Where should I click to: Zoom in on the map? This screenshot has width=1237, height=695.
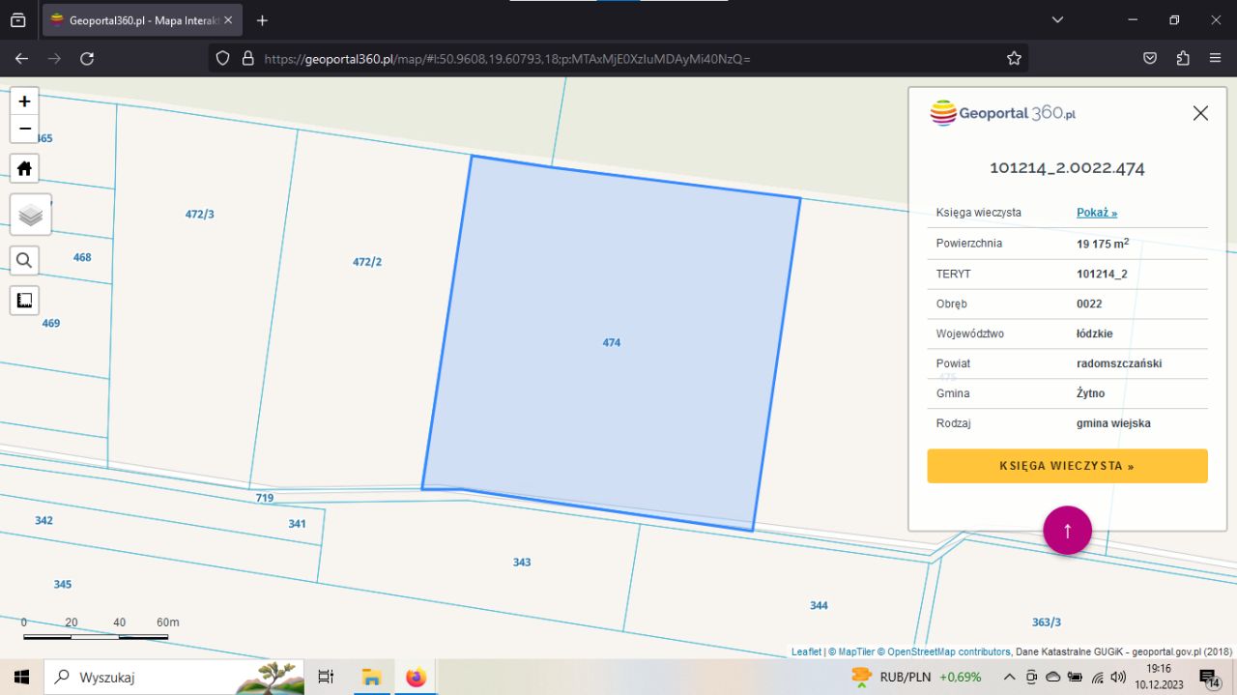click(24, 101)
